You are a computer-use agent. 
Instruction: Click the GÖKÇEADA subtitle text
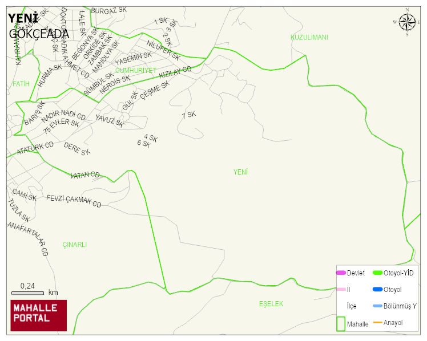tap(39, 34)
